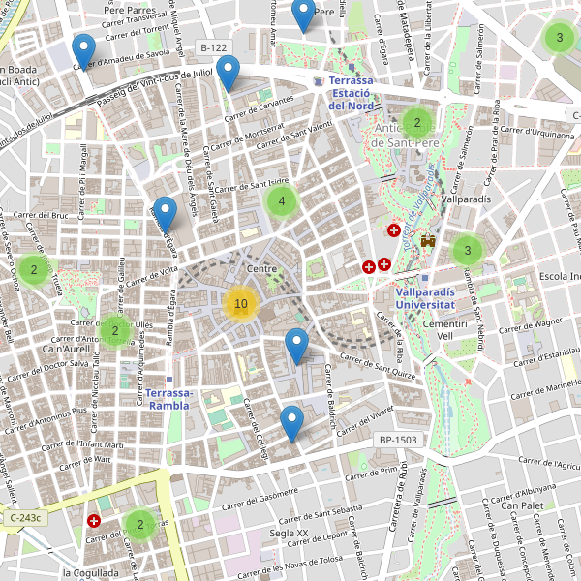Click the Pere Parres label
The height and width of the screenshot is (581, 581).
130,11
